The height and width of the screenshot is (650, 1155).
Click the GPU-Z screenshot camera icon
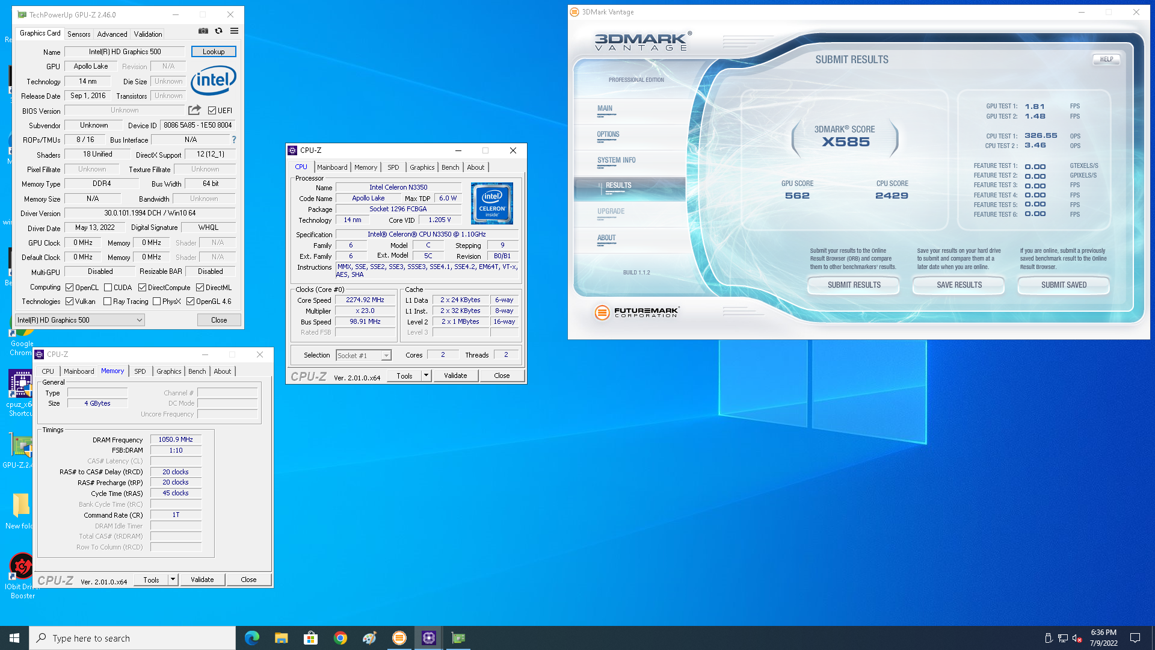(x=203, y=31)
